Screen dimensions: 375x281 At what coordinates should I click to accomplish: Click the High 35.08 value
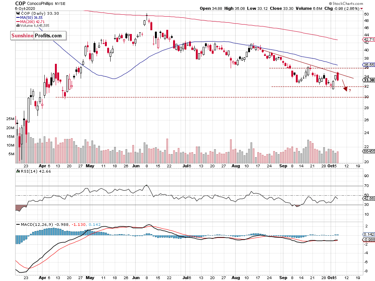pyautogui.click(x=234, y=8)
